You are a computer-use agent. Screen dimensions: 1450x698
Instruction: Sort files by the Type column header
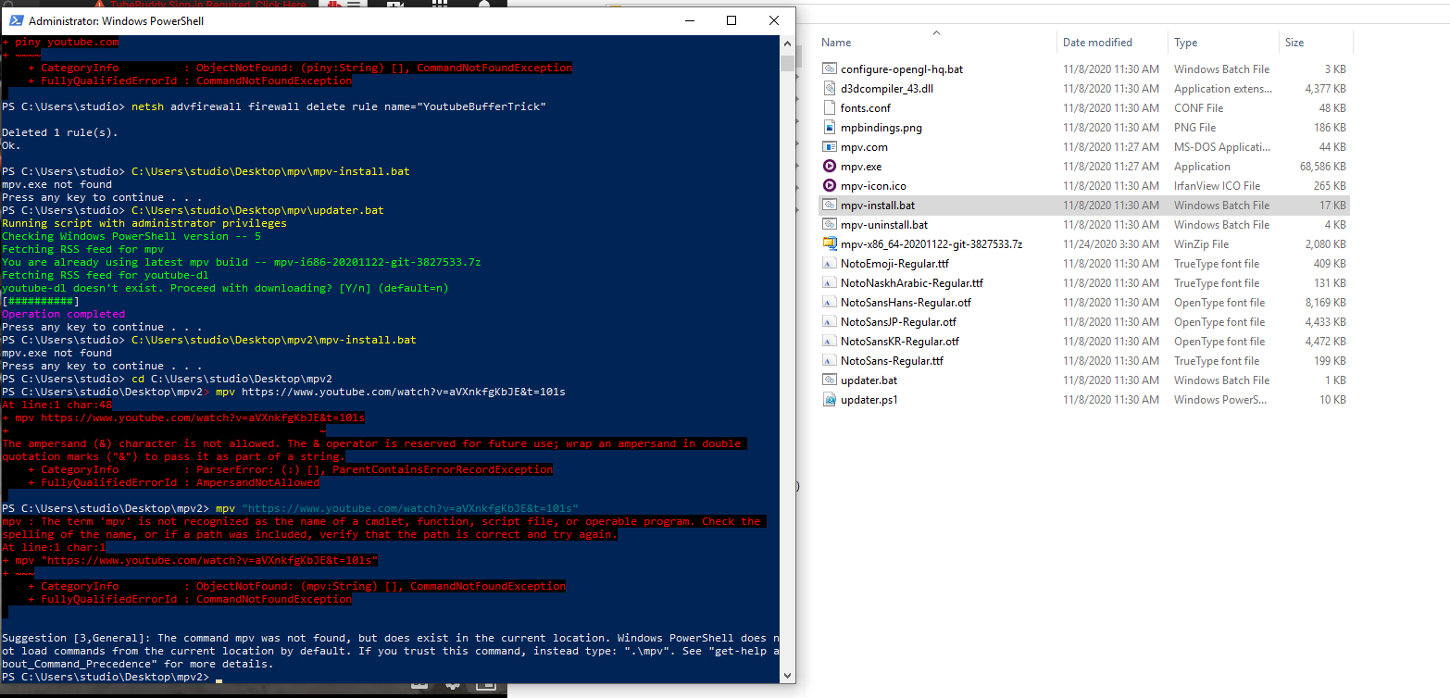pos(1222,43)
